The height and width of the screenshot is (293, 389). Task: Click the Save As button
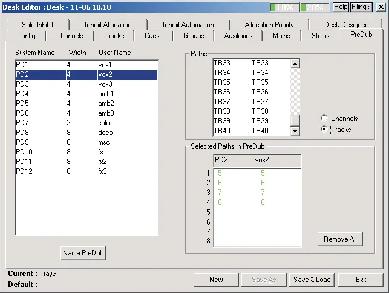264,280
